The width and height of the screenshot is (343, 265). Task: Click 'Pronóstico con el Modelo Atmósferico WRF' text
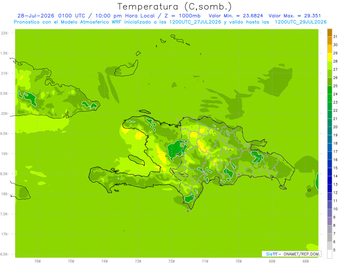click(68, 22)
